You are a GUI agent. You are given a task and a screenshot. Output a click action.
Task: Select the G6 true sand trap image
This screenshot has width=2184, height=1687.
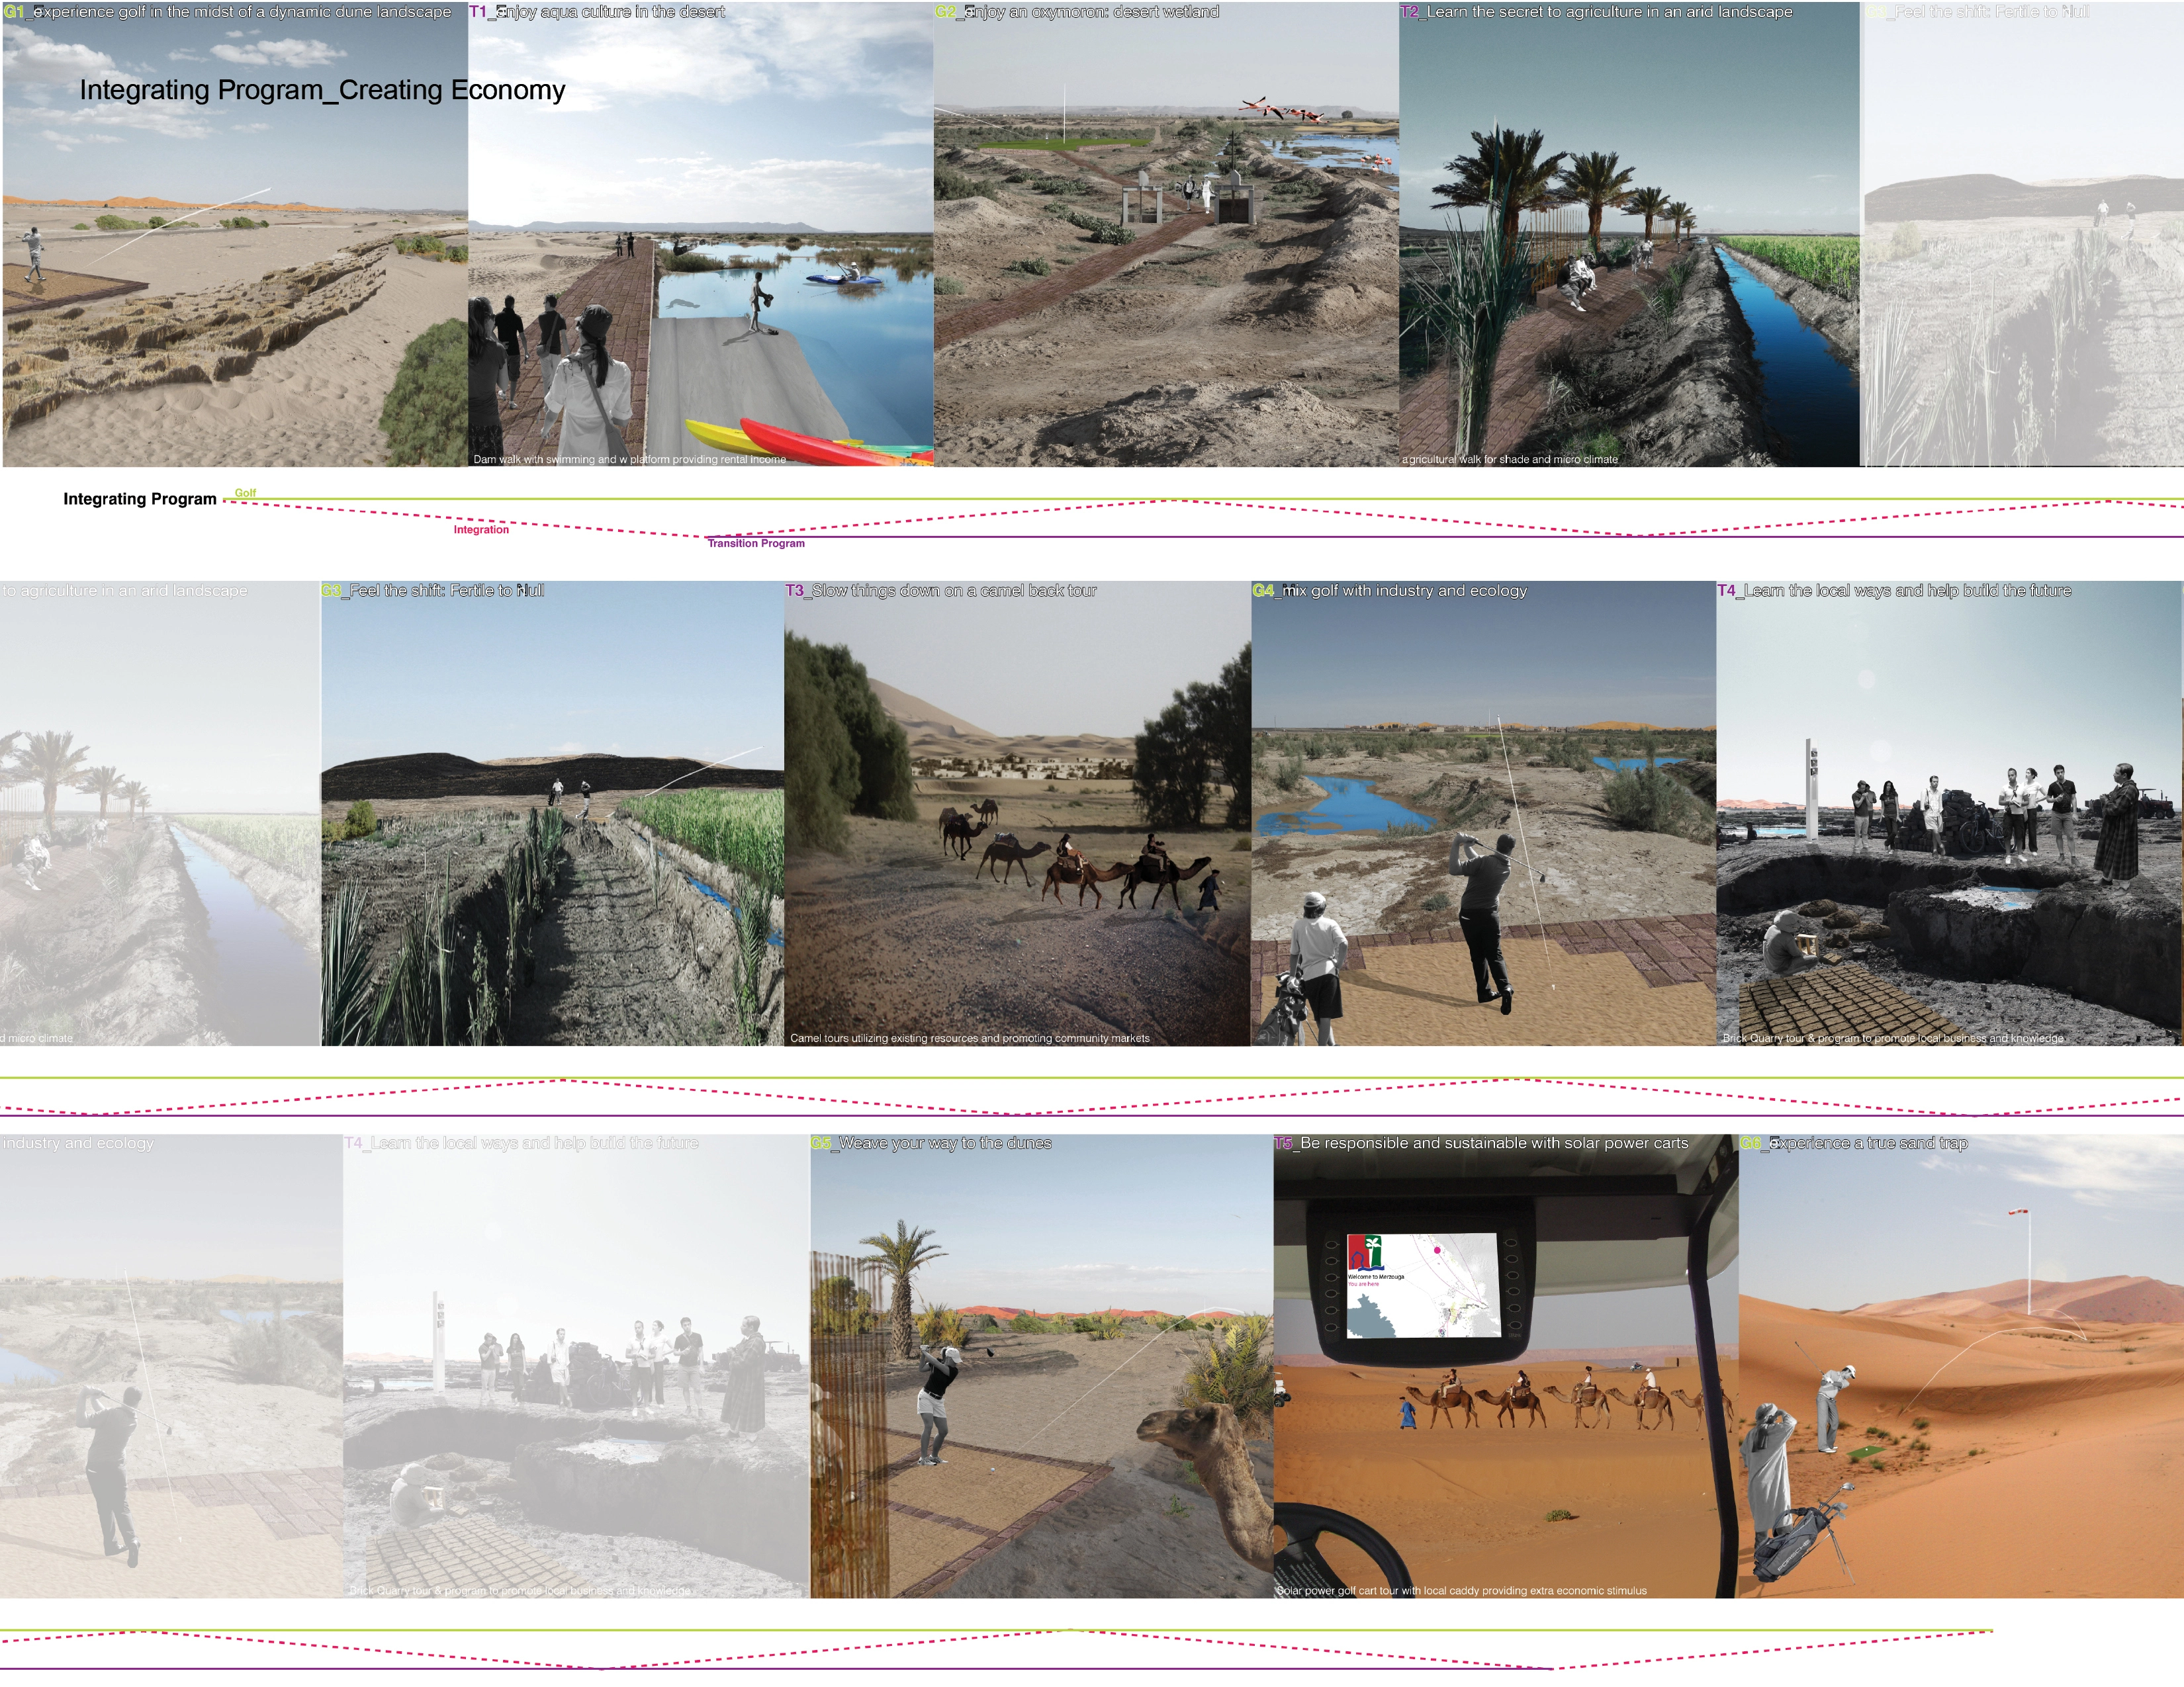tap(1960, 1365)
